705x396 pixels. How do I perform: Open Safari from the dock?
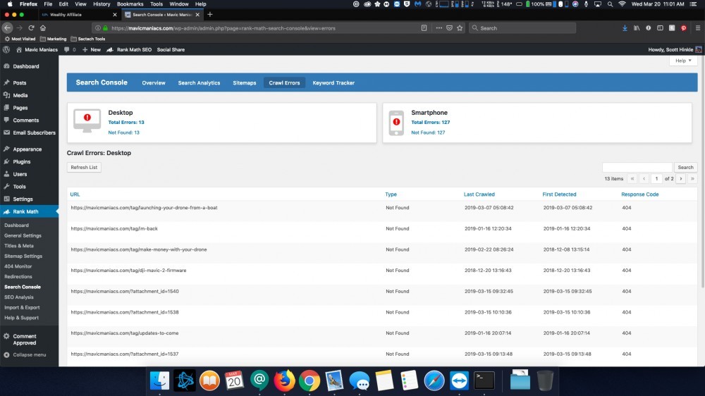(434, 380)
